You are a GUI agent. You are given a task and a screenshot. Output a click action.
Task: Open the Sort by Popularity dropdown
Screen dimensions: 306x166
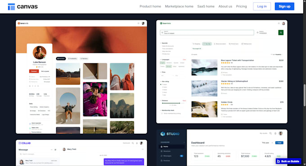coord(277,55)
